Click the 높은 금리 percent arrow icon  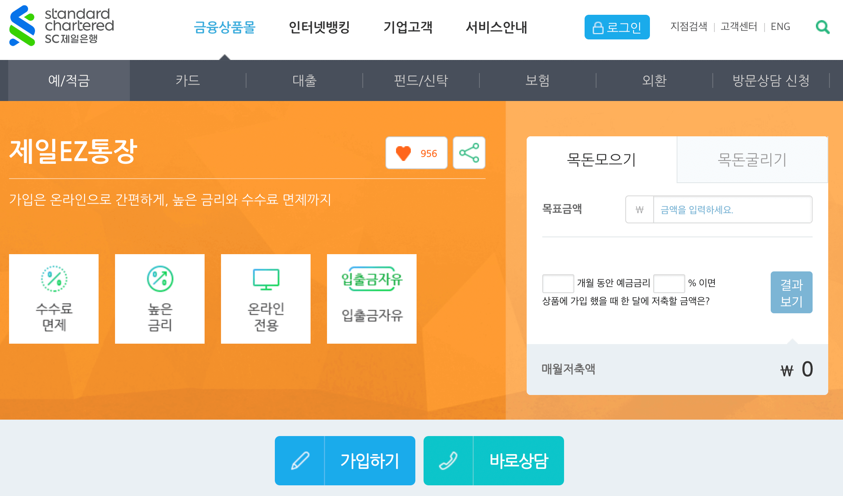click(160, 279)
